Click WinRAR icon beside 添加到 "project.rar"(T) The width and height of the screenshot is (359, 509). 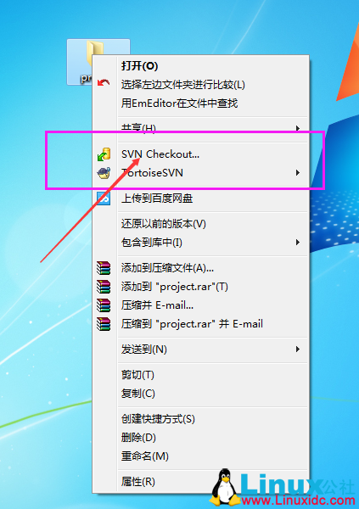(x=104, y=287)
